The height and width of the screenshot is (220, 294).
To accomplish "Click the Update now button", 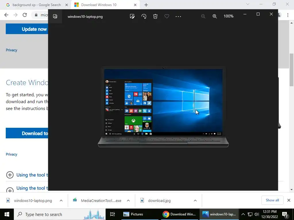I will pos(27,29).
